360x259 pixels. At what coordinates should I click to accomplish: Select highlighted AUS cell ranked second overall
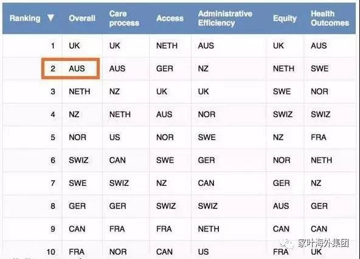click(x=71, y=68)
